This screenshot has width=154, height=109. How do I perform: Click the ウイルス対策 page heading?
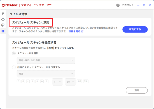(18, 14)
